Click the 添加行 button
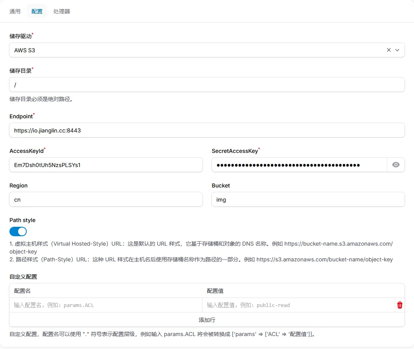The width and height of the screenshot is (414, 349). 207,320
